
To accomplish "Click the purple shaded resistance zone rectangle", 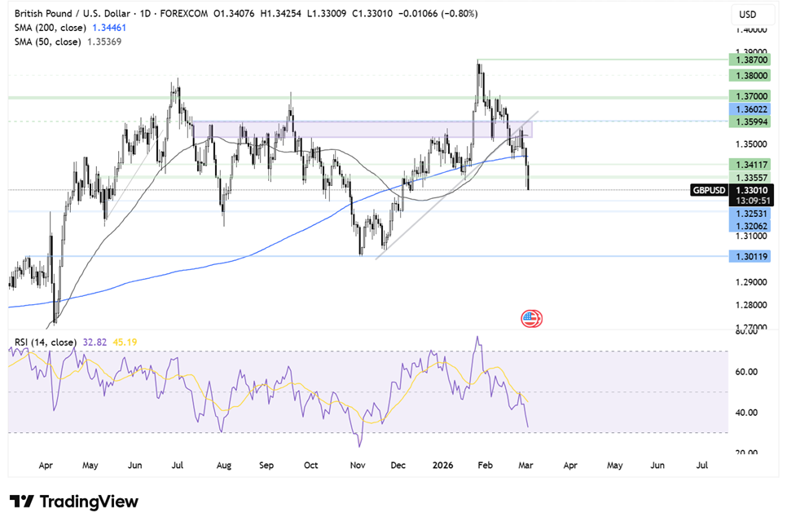I will point(363,129).
